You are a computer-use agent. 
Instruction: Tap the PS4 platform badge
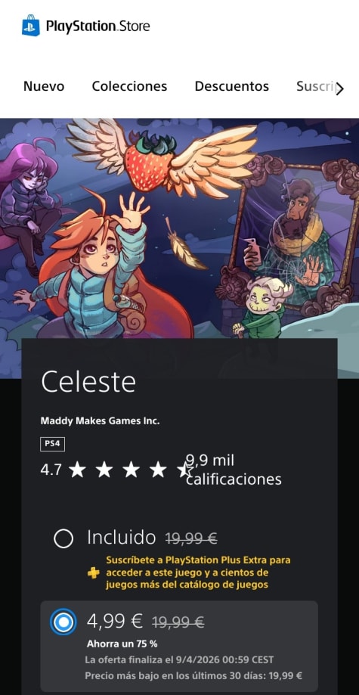click(x=52, y=444)
